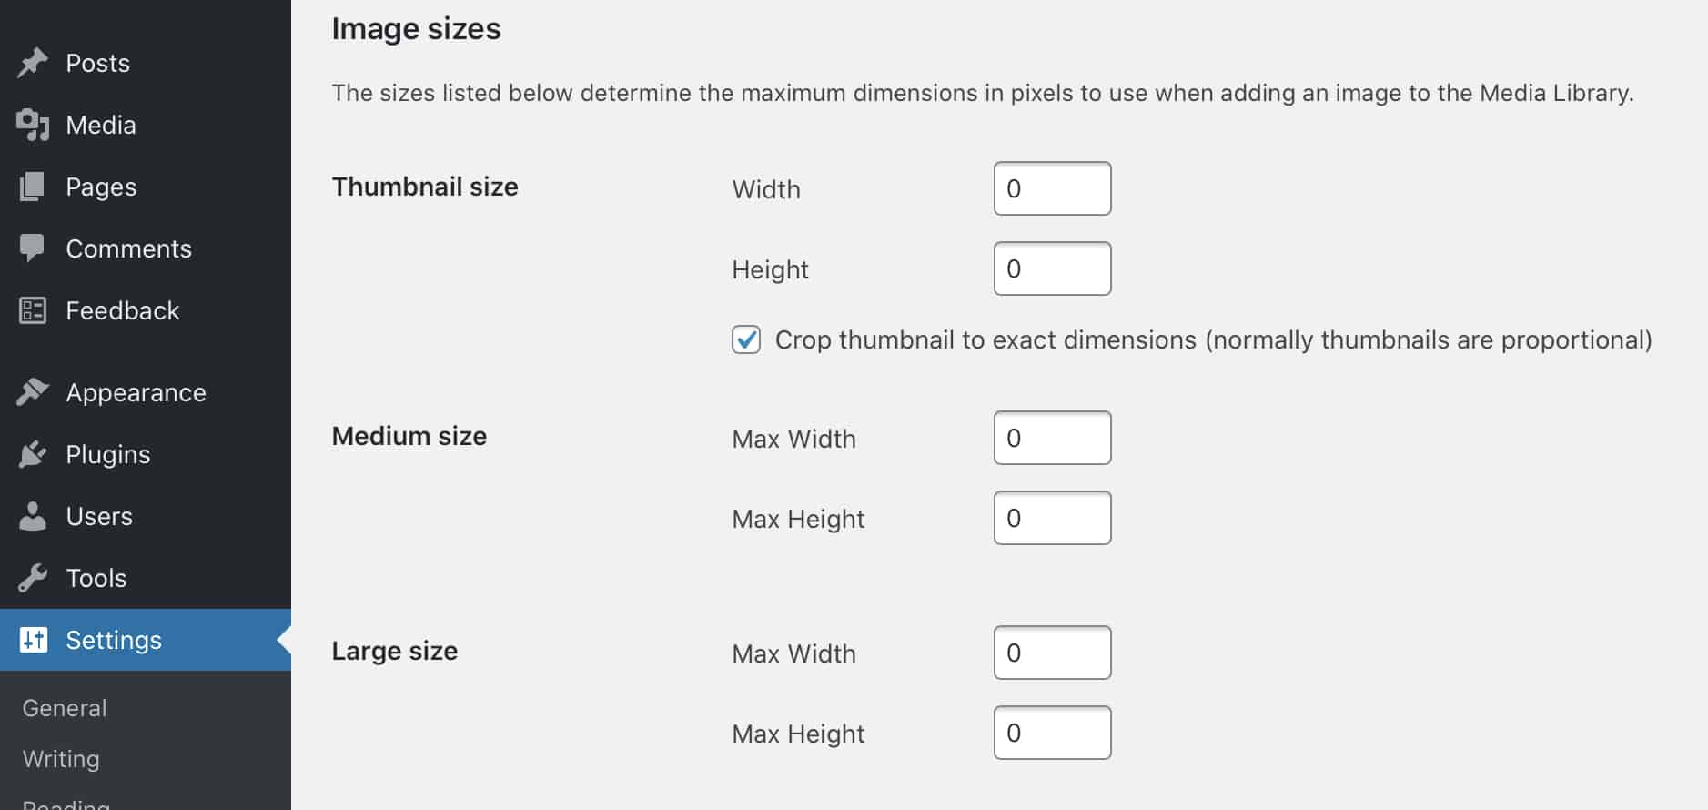Click the Settings sliders icon
The height and width of the screenshot is (810, 1708).
[33, 640]
